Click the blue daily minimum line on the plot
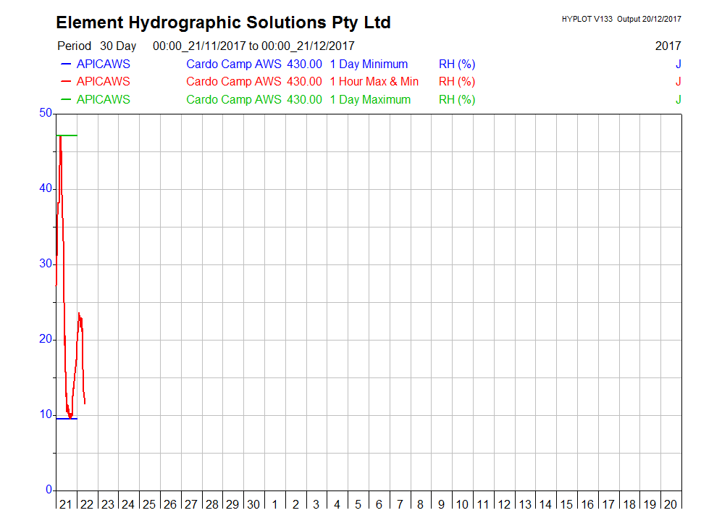The height and width of the screenshot is (526, 701). (x=67, y=418)
